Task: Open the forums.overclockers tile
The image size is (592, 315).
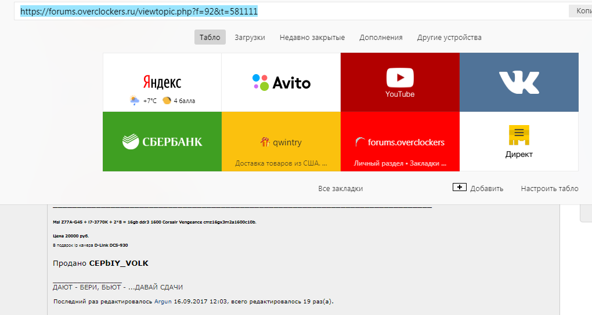Action: pyautogui.click(x=400, y=141)
